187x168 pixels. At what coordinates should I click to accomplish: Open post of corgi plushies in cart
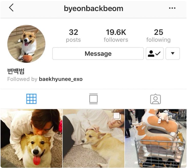point(156,138)
